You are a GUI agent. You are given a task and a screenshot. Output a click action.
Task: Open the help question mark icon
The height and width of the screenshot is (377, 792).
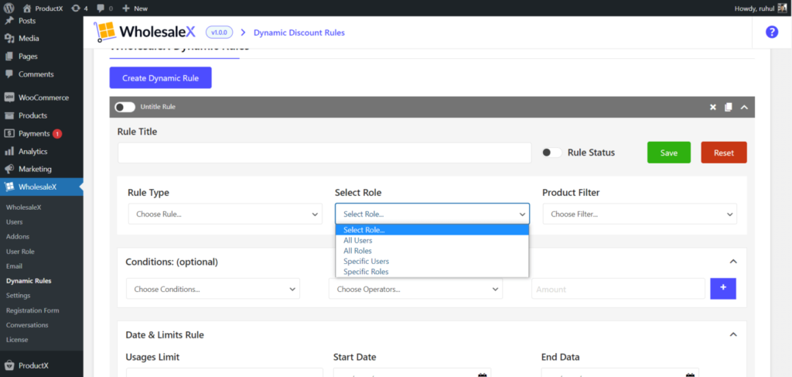point(772,32)
